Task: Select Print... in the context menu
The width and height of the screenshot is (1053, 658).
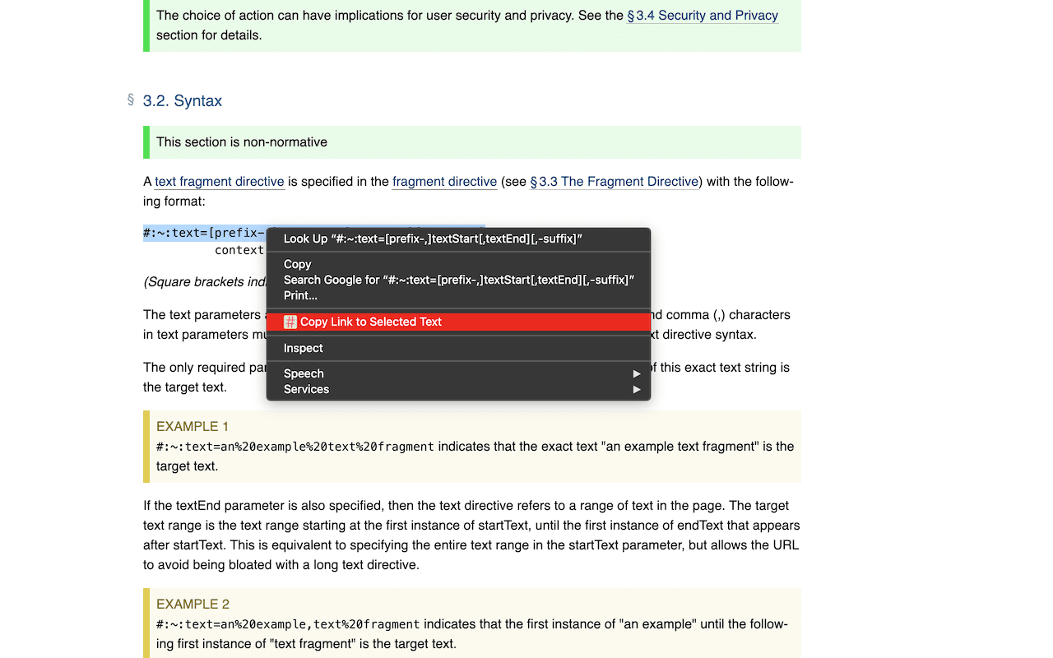Action: pyautogui.click(x=300, y=295)
